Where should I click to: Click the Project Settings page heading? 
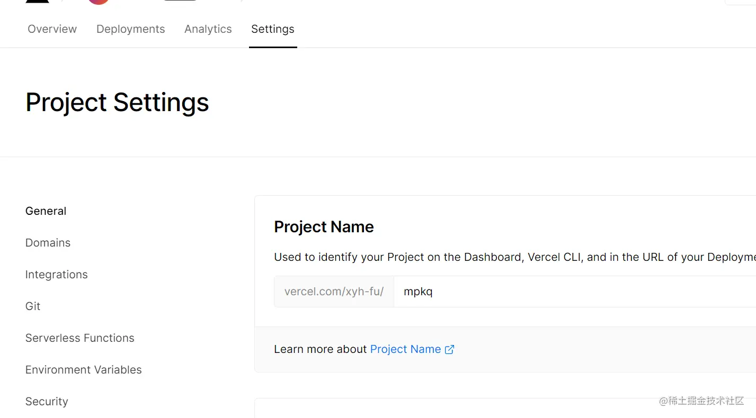117,102
